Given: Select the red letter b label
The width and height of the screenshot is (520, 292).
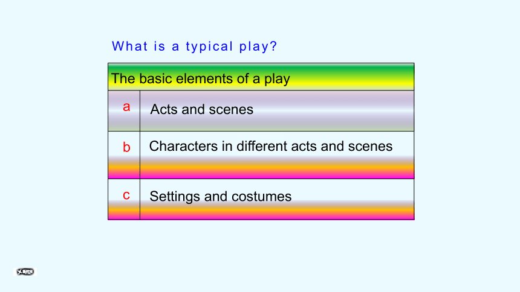Looking at the screenshot, I should point(126,147).
